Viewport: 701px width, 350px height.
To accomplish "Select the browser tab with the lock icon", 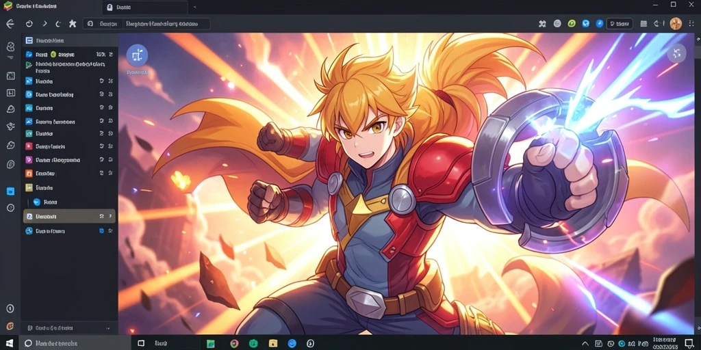I will [146, 7].
